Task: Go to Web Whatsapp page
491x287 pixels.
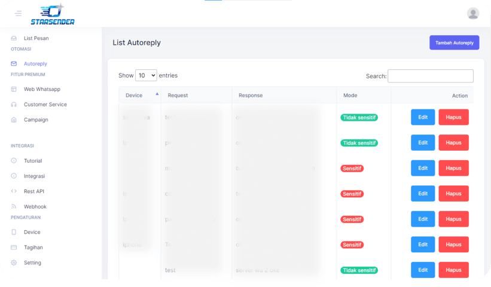Action: pyautogui.click(x=42, y=89)
